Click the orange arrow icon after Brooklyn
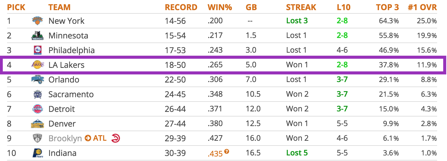 [x=88, y=138]
